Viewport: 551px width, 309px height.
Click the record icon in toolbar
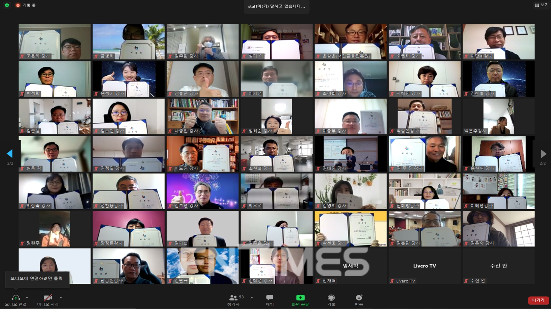click(331, 298)
